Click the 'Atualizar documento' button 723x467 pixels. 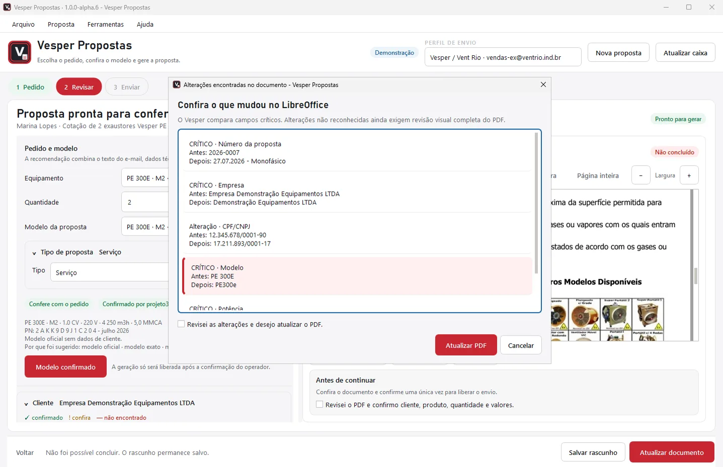[672, 452]
